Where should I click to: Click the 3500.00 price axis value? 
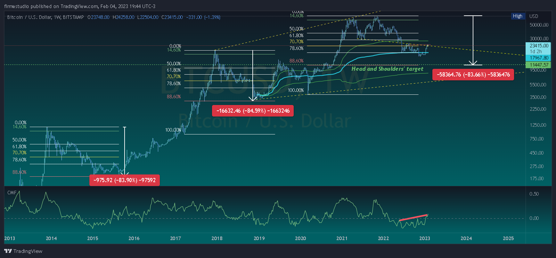pyautogui.click(x=538, y=97)
